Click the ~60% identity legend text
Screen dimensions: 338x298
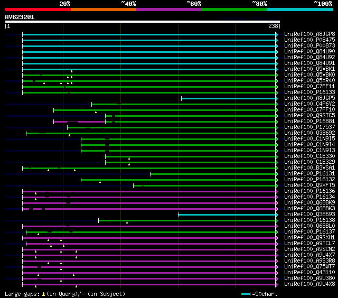[x=194, y=4]
